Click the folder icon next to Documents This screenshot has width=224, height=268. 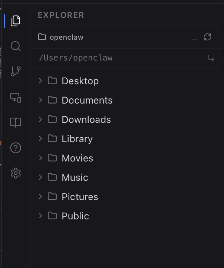pyautogui.click(x=52, y=100)
